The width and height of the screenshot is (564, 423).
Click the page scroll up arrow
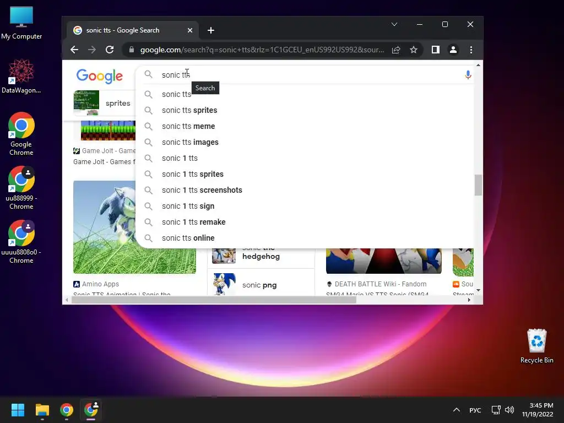pos(478,65)
